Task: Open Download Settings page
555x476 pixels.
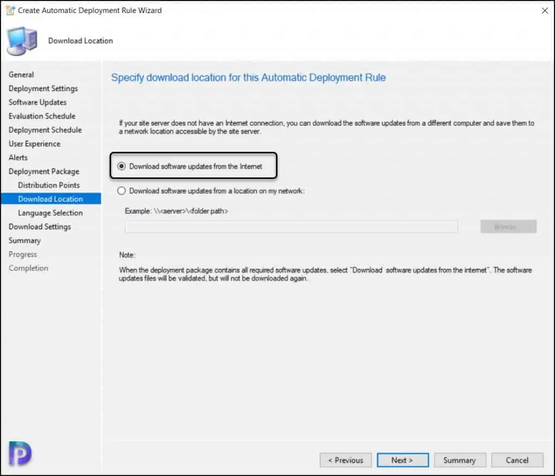Action: point(40,227)
